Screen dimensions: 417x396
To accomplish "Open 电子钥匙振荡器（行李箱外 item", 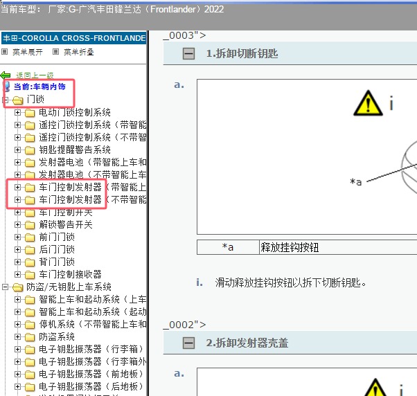I will 93,361.
